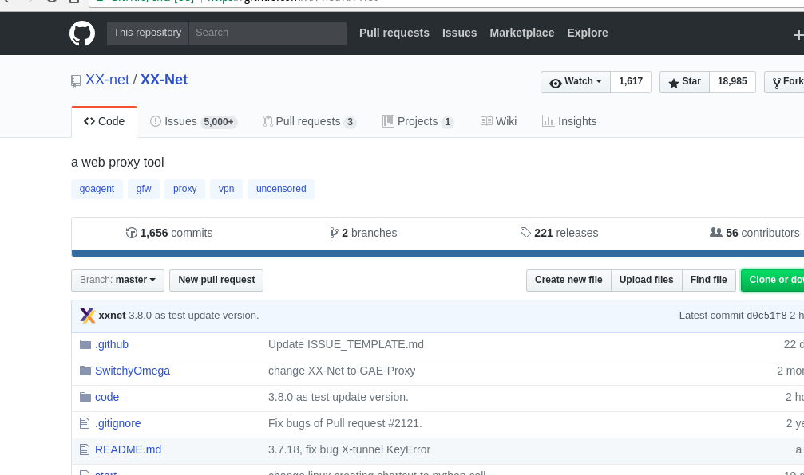
Task: Open Issues in the top navigation
Action: pos(459,33)
